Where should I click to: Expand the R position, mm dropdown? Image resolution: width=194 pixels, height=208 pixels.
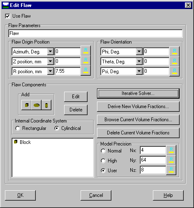pyautogui.click(x=51, y=71)
